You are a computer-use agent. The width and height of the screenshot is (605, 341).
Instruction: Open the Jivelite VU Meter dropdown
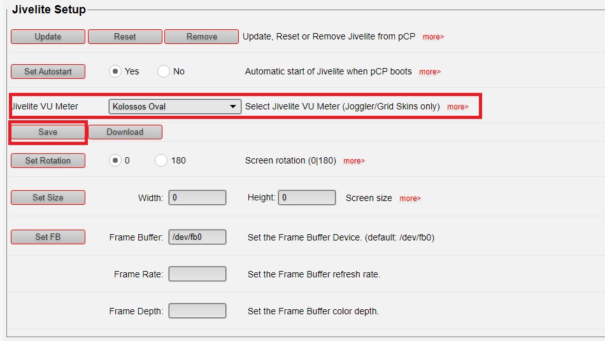[174, 106]
